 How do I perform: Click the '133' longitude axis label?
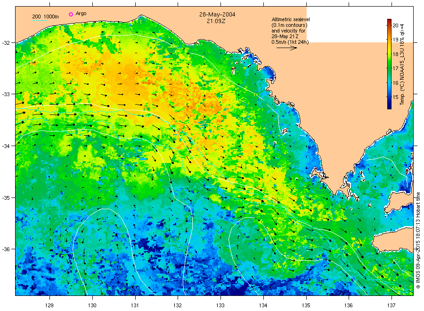[220, 305]
